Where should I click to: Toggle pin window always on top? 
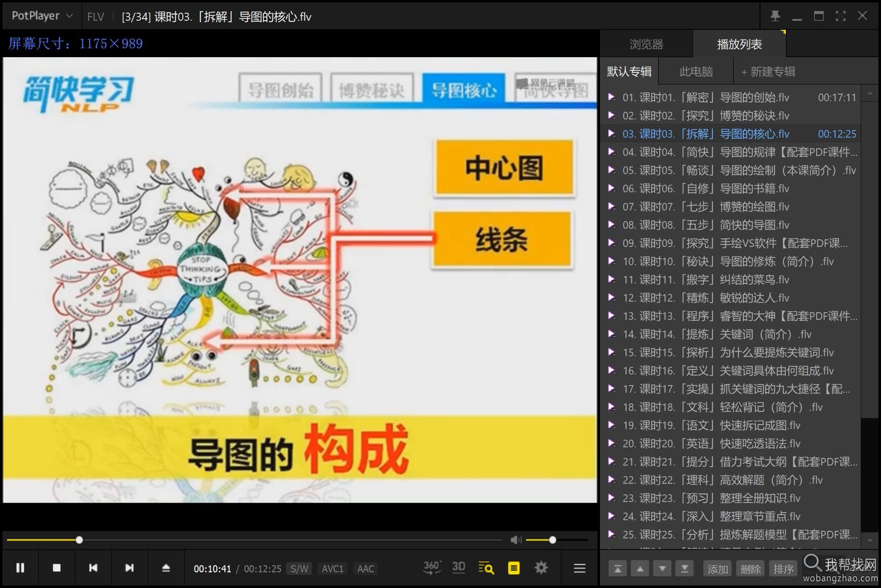[775, 16]
